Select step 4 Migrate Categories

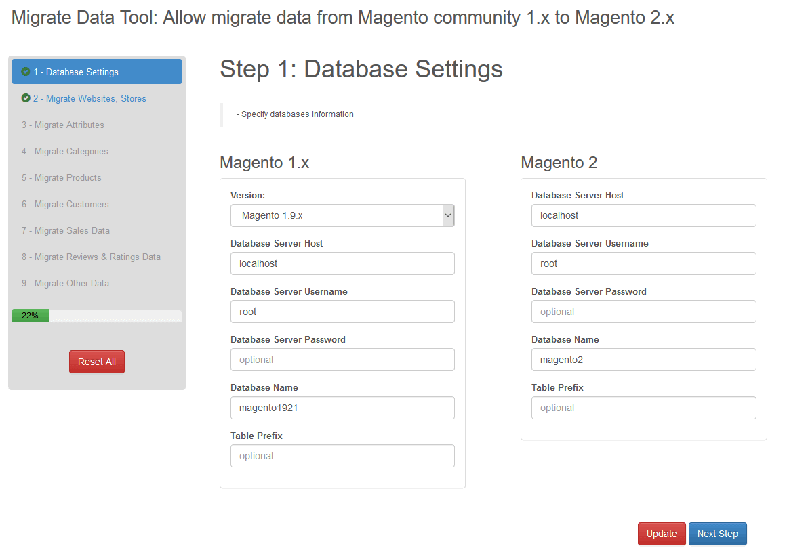coord(65,151)
